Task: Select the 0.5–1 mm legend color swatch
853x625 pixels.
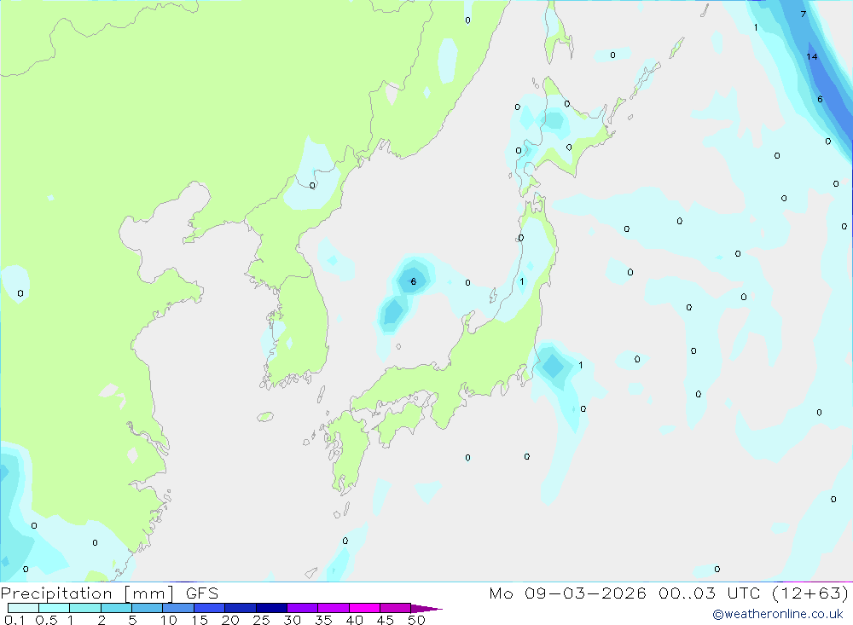Action: click(54, 608)
